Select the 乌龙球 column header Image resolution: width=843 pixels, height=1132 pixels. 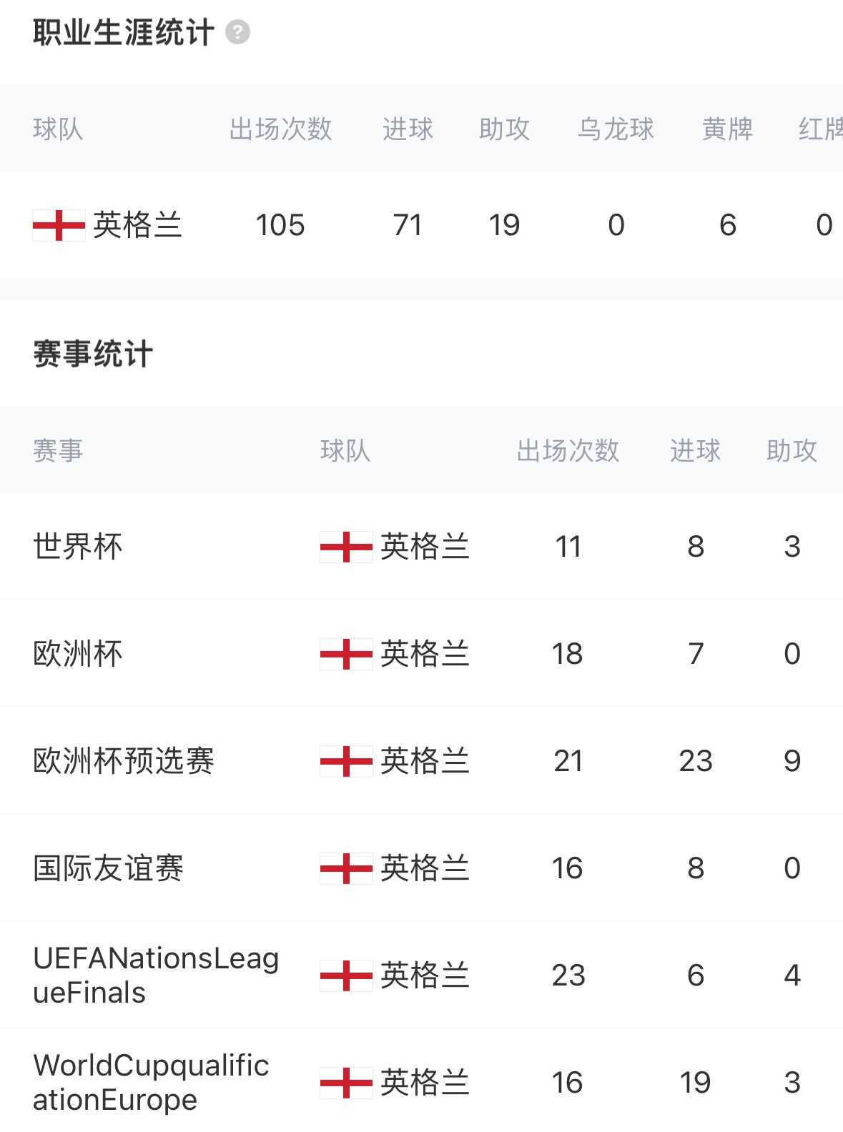(x=616, y=129)
